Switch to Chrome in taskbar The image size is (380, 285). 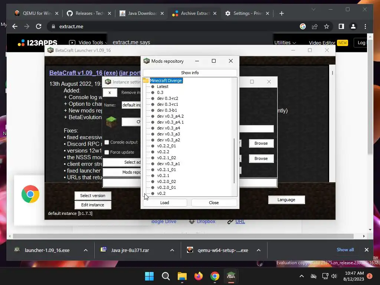[x=215, y=276]
